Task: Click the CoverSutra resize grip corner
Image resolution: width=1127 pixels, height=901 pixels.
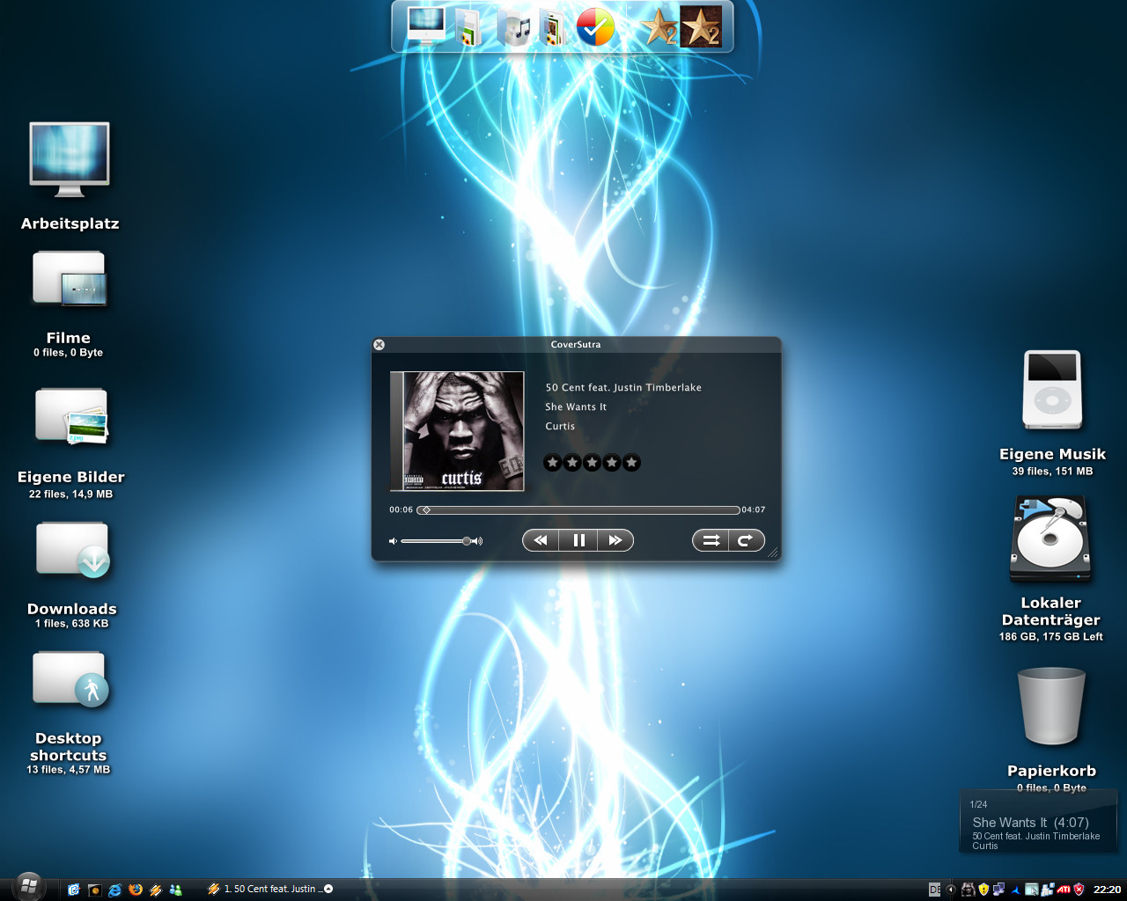Action: (773, 553)
